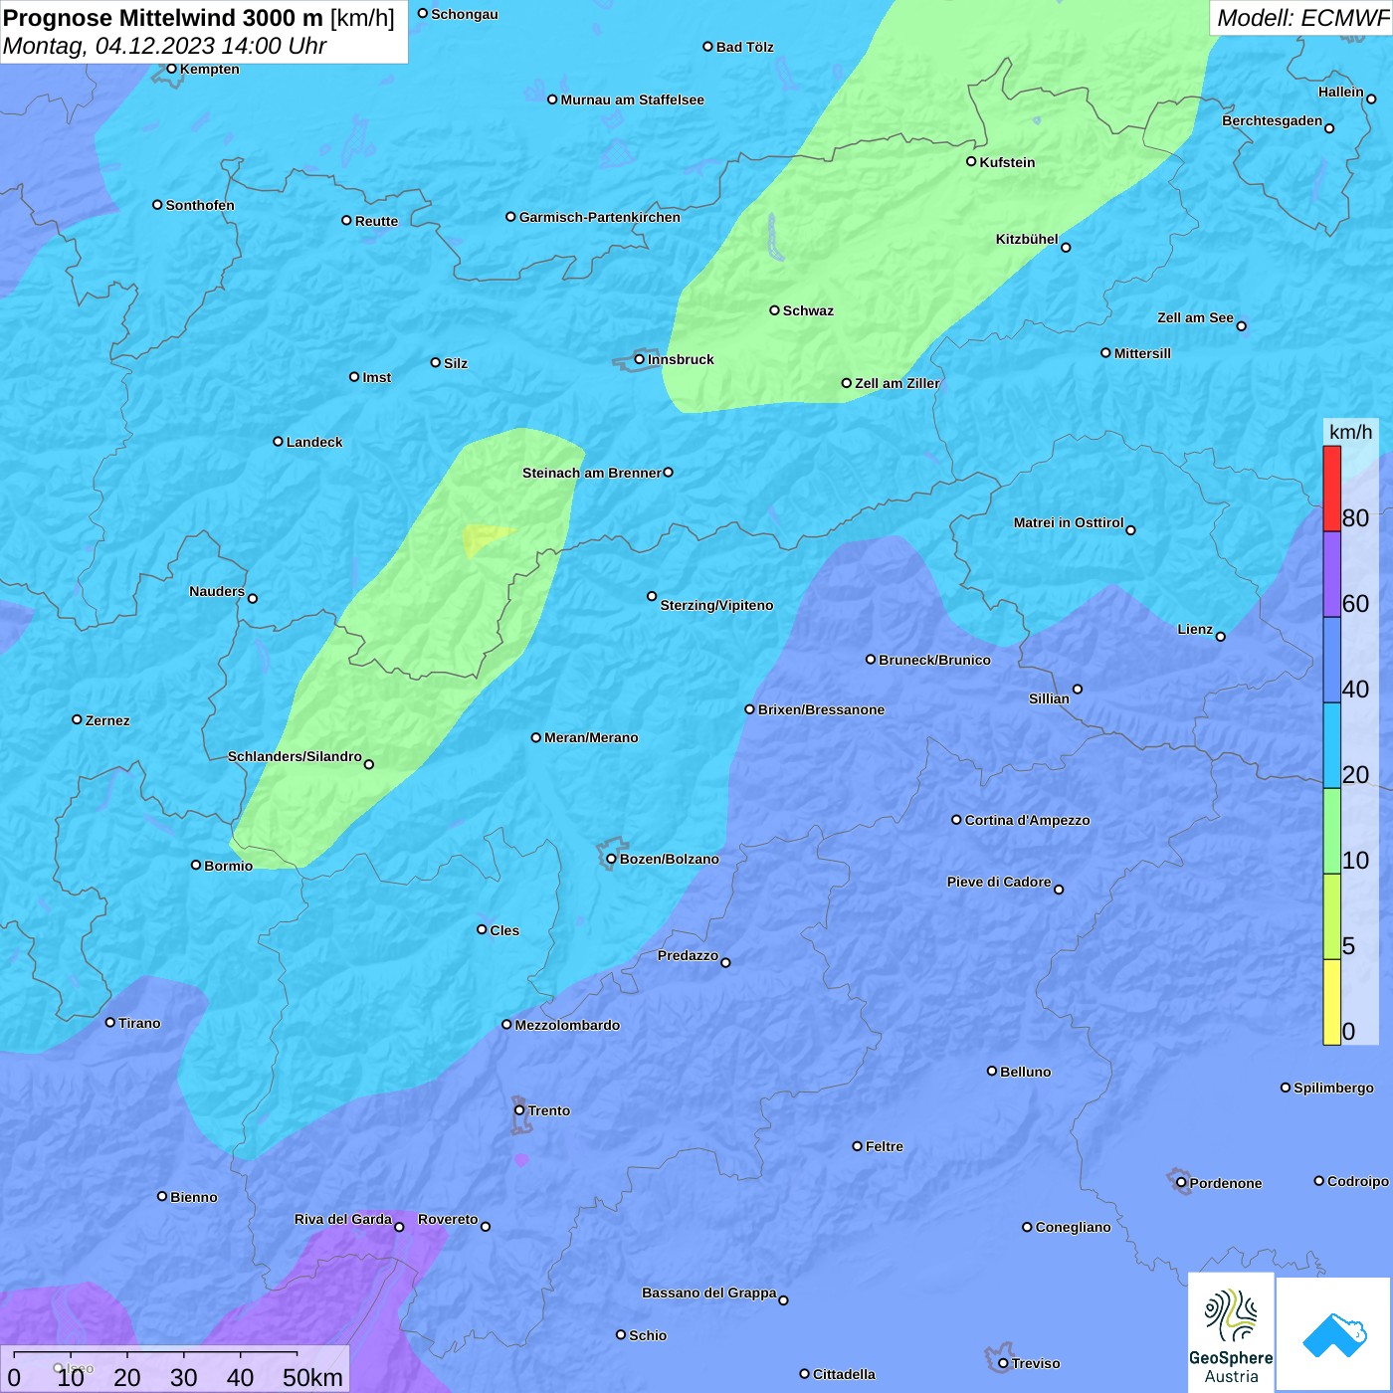Image resolution: width=1393 pixels, height=1393 pixels.
Task: Click the Predazzo label
Action: (x=688, y=955)
